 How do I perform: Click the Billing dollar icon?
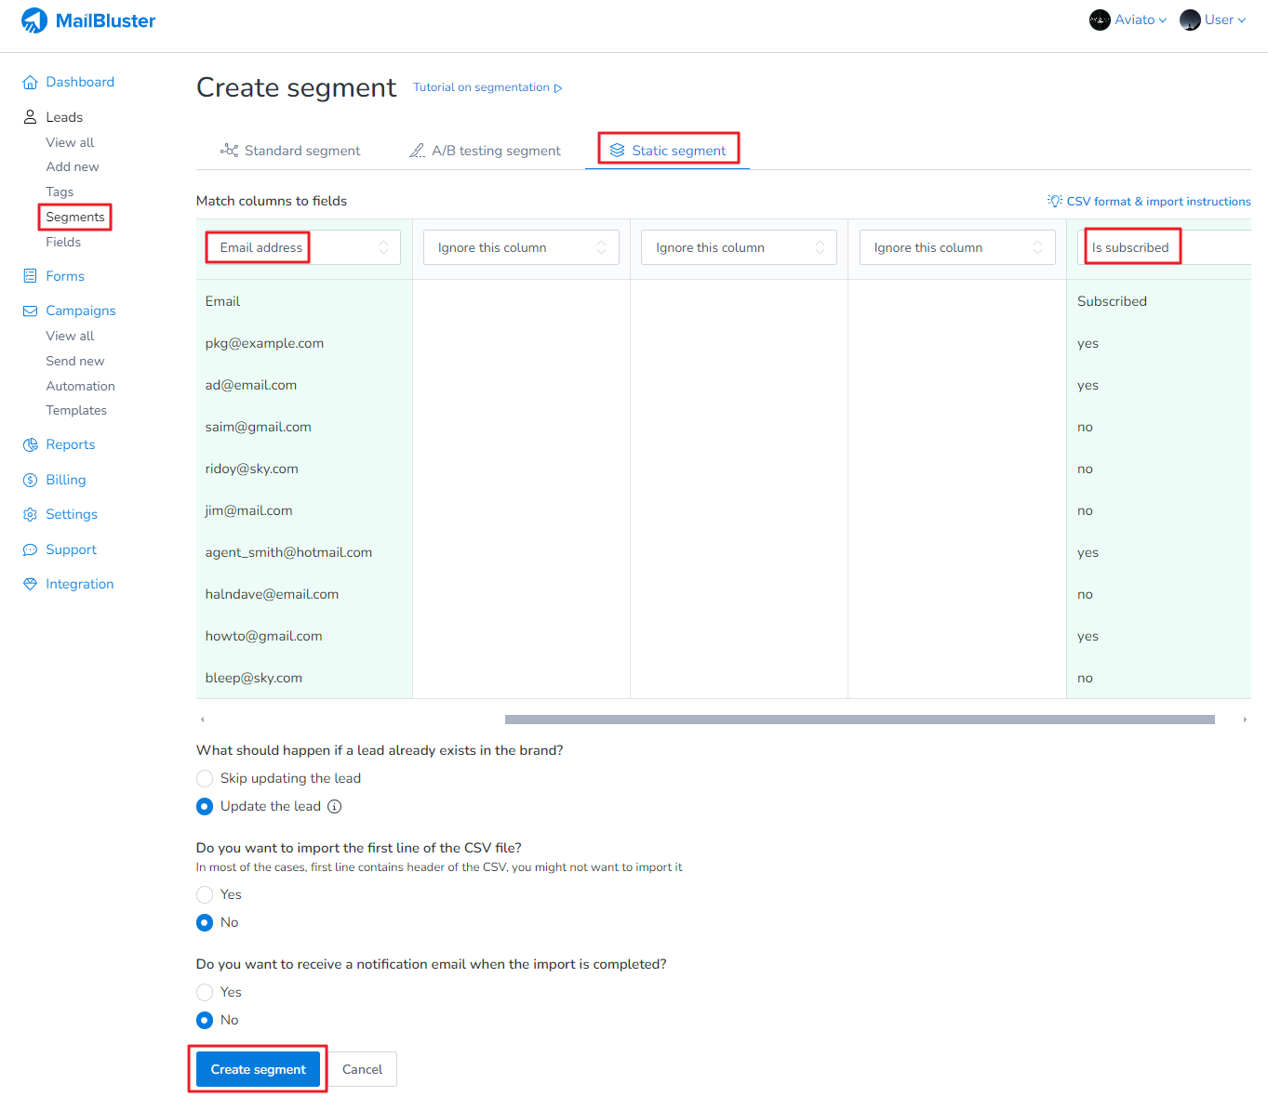(x=30, y=480)
